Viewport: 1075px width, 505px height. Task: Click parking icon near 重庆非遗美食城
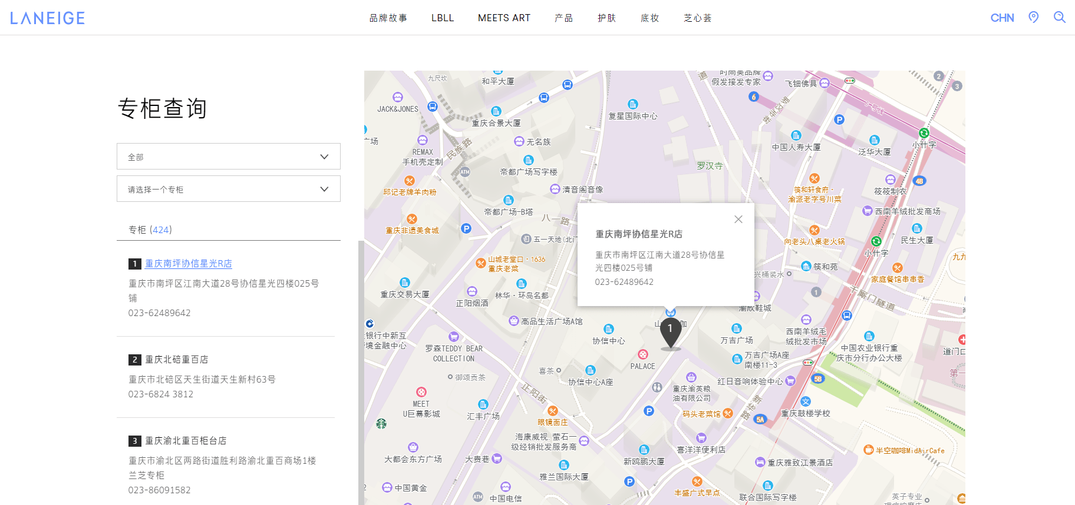466,228
